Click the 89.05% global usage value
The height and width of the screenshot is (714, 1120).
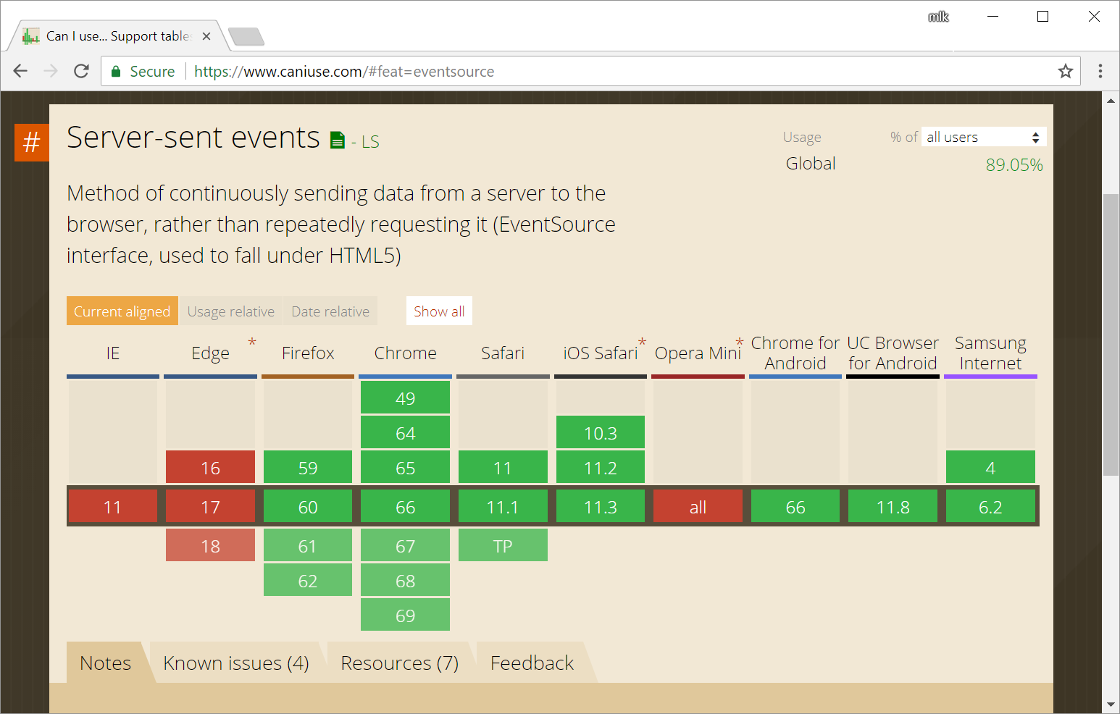pyautogui.click(x=1014, y=164)
